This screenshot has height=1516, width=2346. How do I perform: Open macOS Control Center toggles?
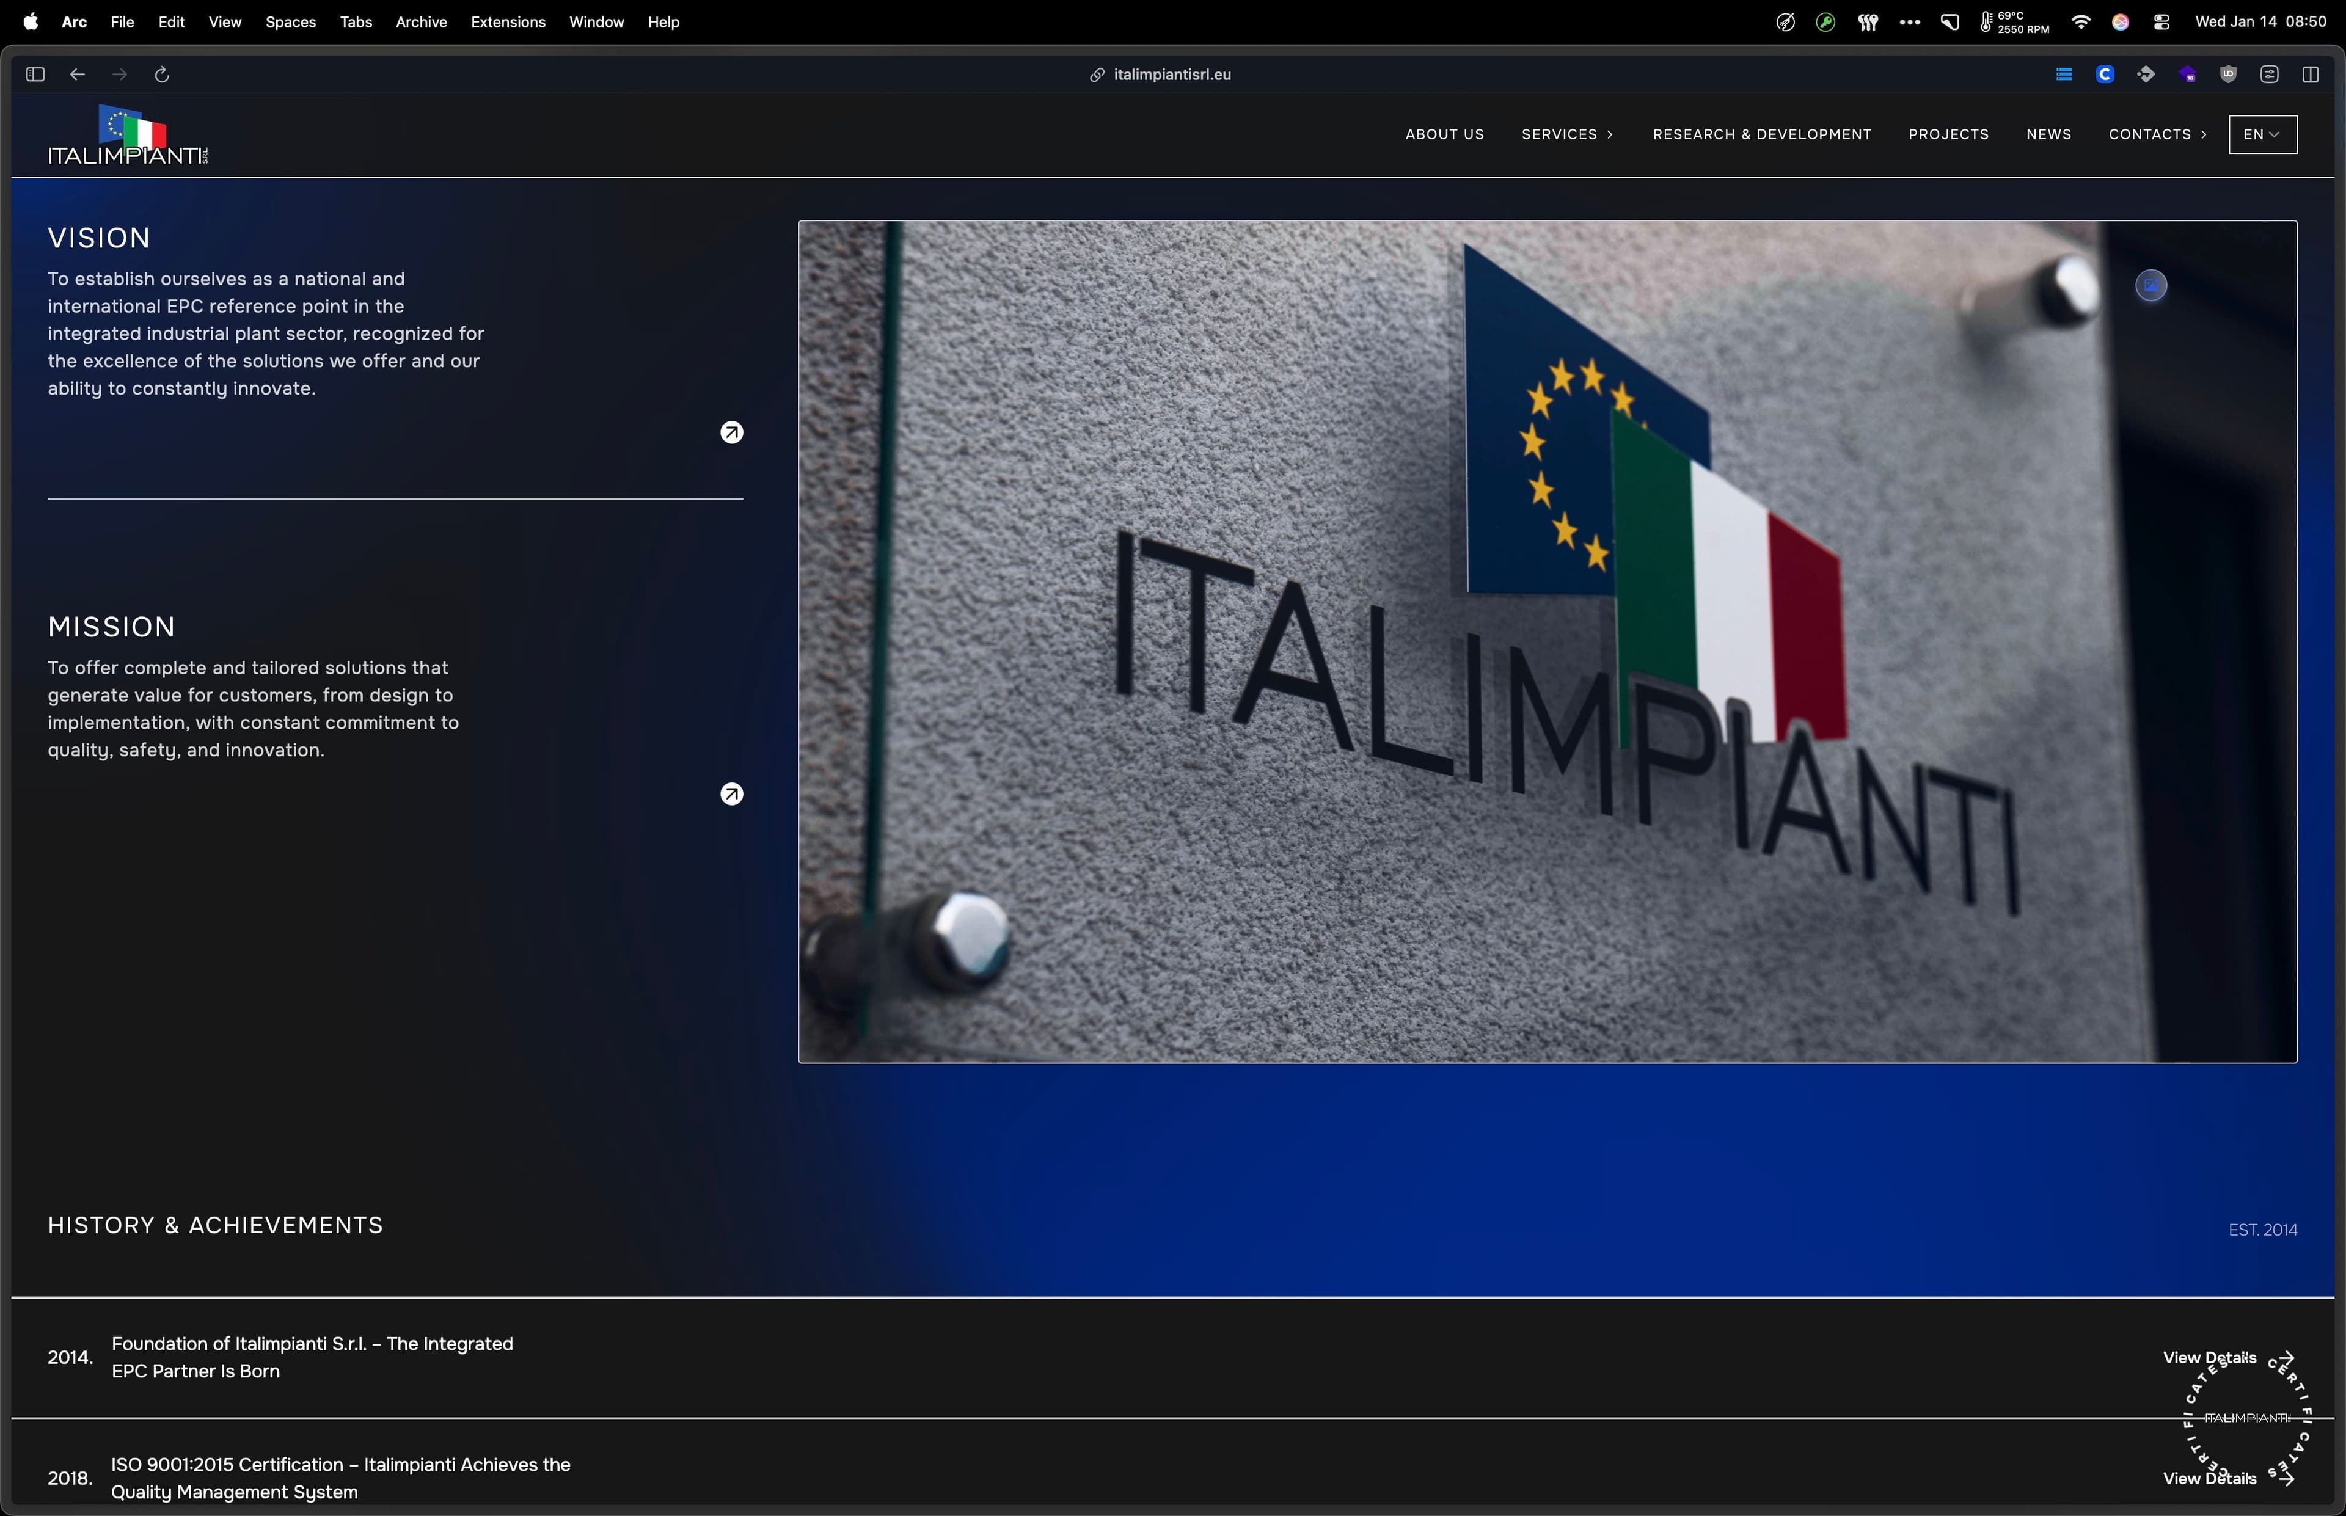tap(2161, 21)
